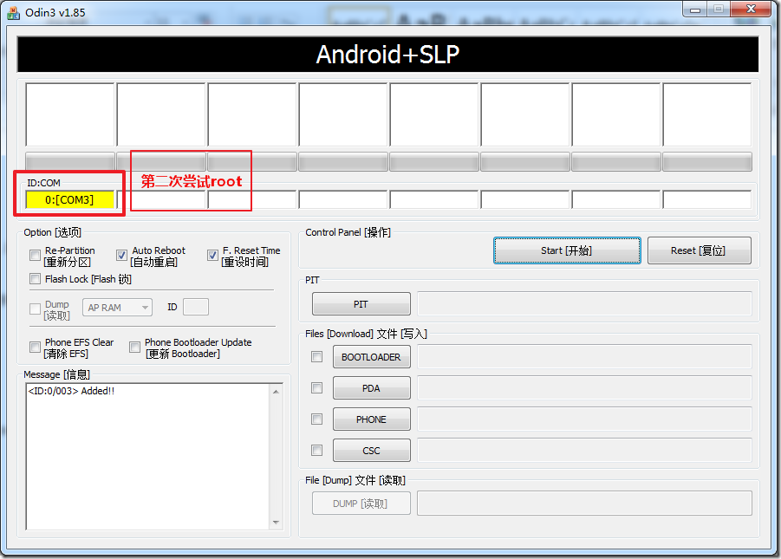Tick the checkbox beside PHONE button
781x559 pixels.
pos(316,419)
